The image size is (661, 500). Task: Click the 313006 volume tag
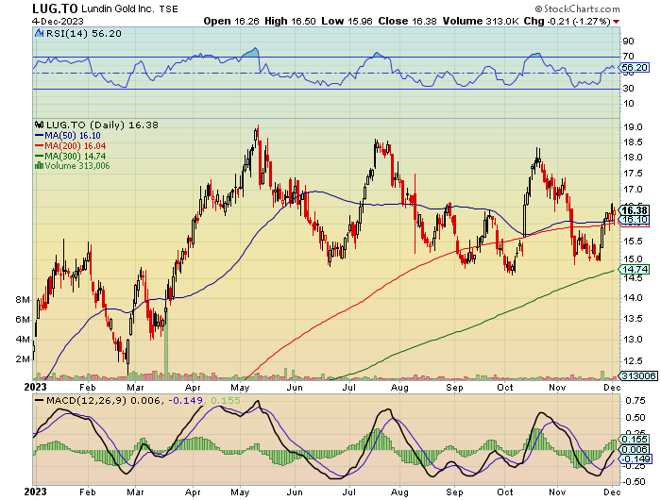638,375
